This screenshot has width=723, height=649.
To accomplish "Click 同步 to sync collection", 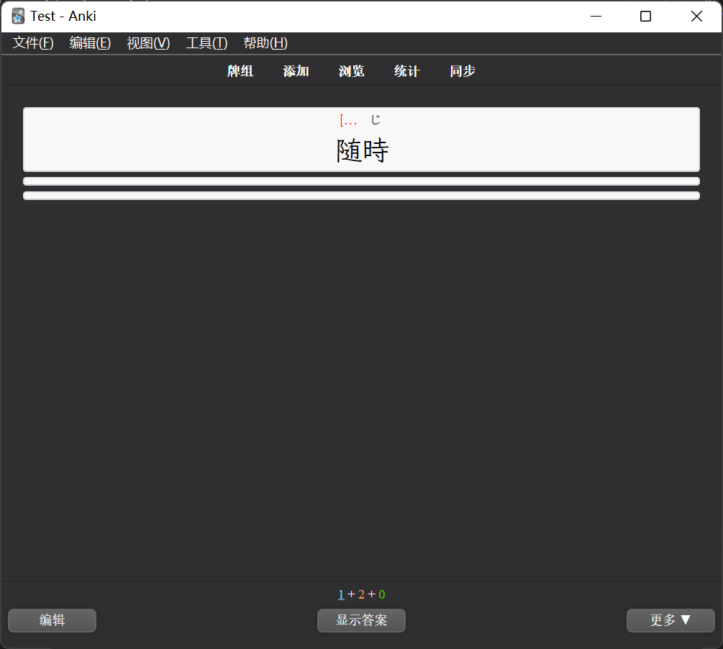I will click(x=463, y=71).
